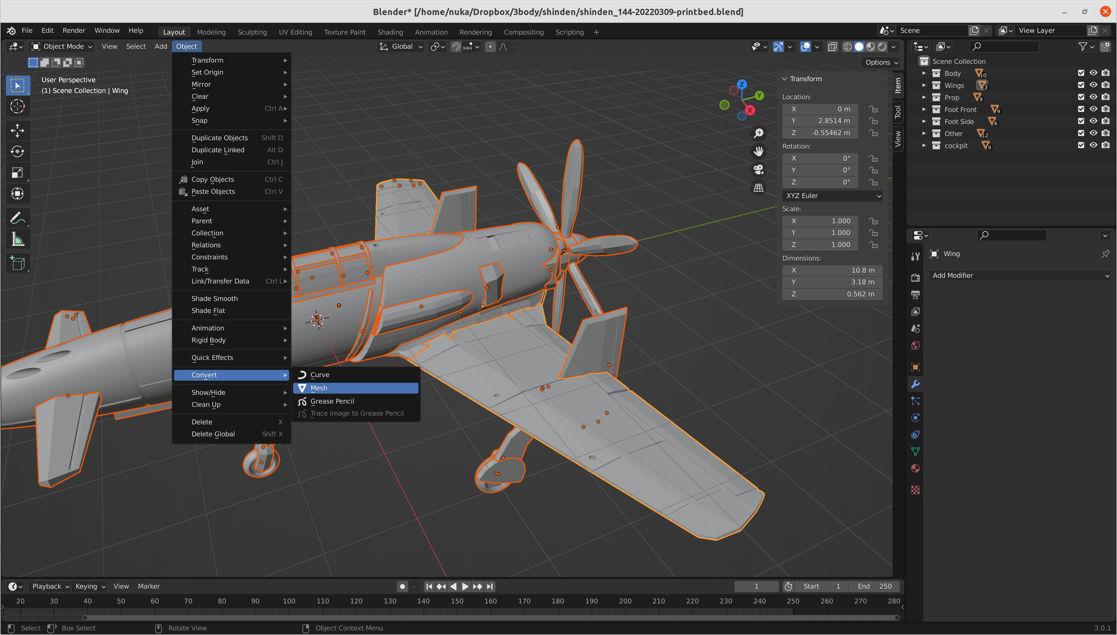1117x635 pixels.
Task: Activate the Annotate pencil tool
Action: coord(17,218)
